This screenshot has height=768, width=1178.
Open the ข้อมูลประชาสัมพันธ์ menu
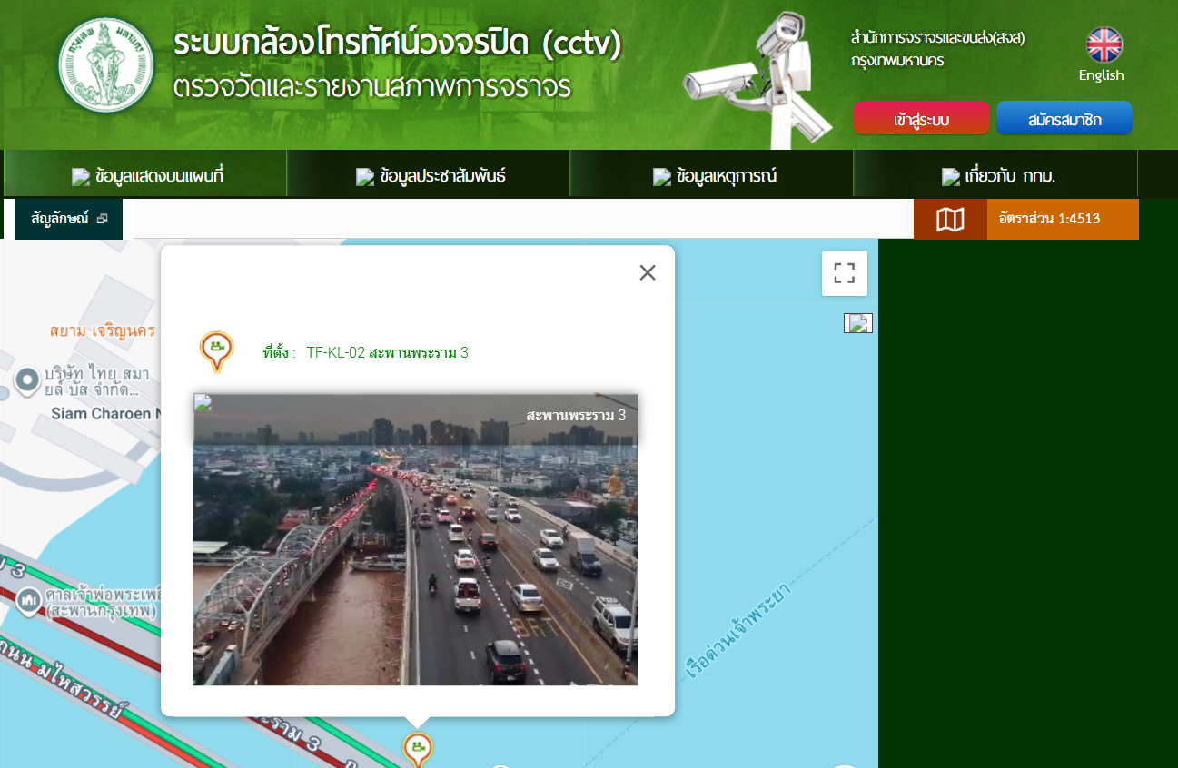click(x=431, y=176)
